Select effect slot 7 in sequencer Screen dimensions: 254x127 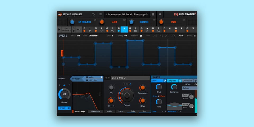point(158,29)
